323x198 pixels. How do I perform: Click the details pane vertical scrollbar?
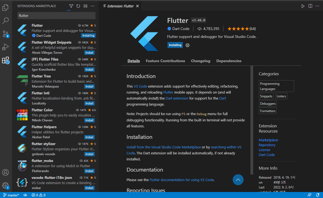[252, 120]
